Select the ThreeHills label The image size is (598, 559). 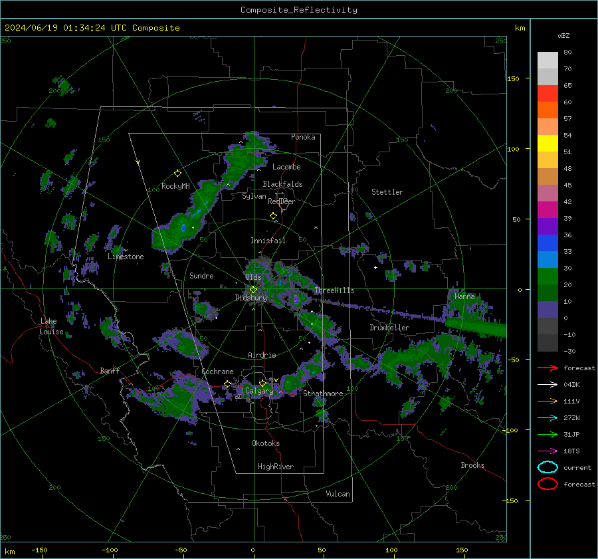(334, 290)
